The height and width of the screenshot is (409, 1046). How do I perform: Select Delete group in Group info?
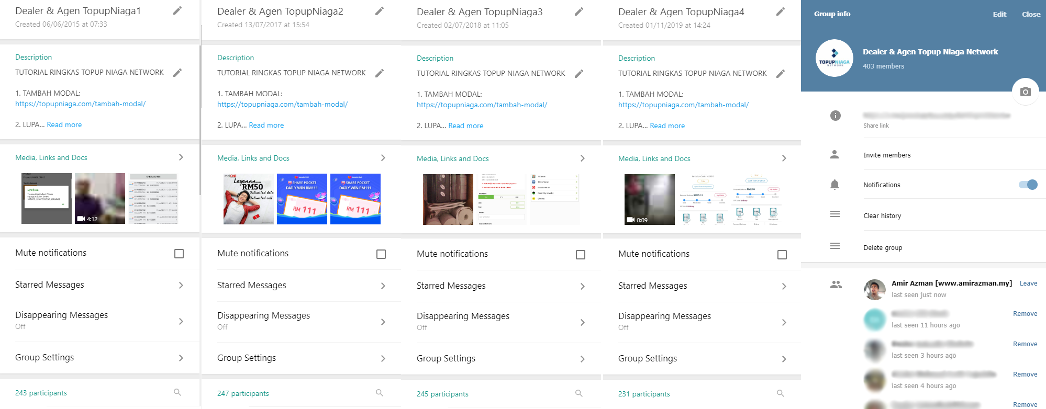point(883,248)
